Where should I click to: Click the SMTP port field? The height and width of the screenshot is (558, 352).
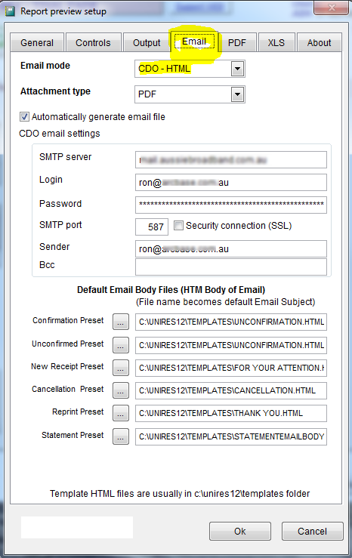(x=152, y=227)
